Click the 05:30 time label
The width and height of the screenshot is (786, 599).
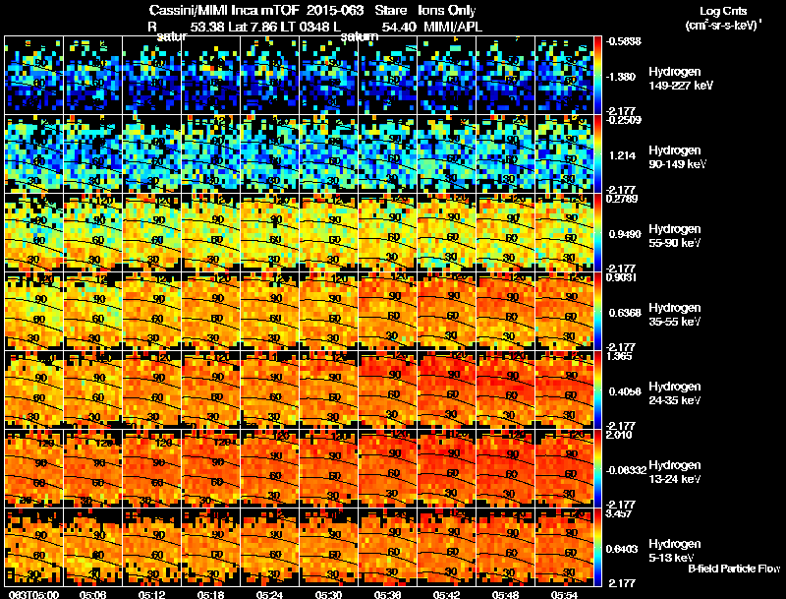(329, 595)
